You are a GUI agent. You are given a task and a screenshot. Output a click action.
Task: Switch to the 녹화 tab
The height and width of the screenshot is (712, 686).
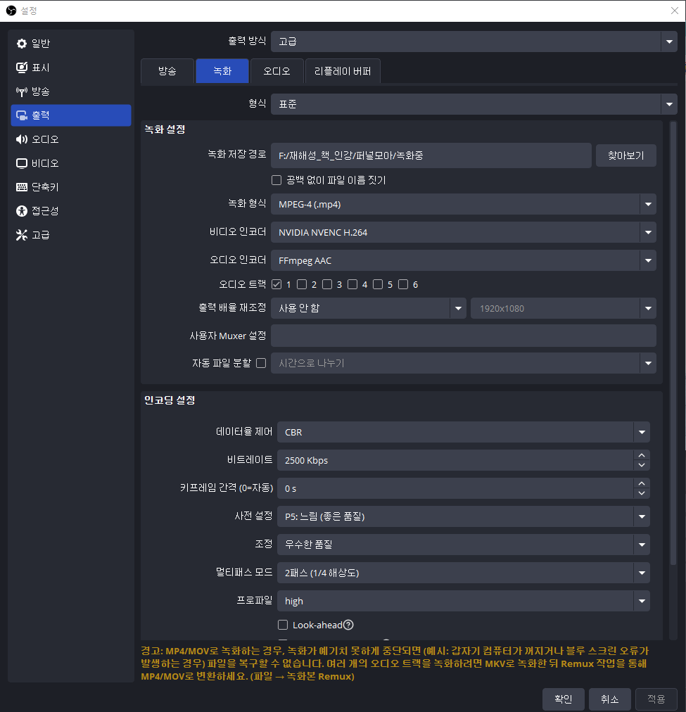(222, 71)
